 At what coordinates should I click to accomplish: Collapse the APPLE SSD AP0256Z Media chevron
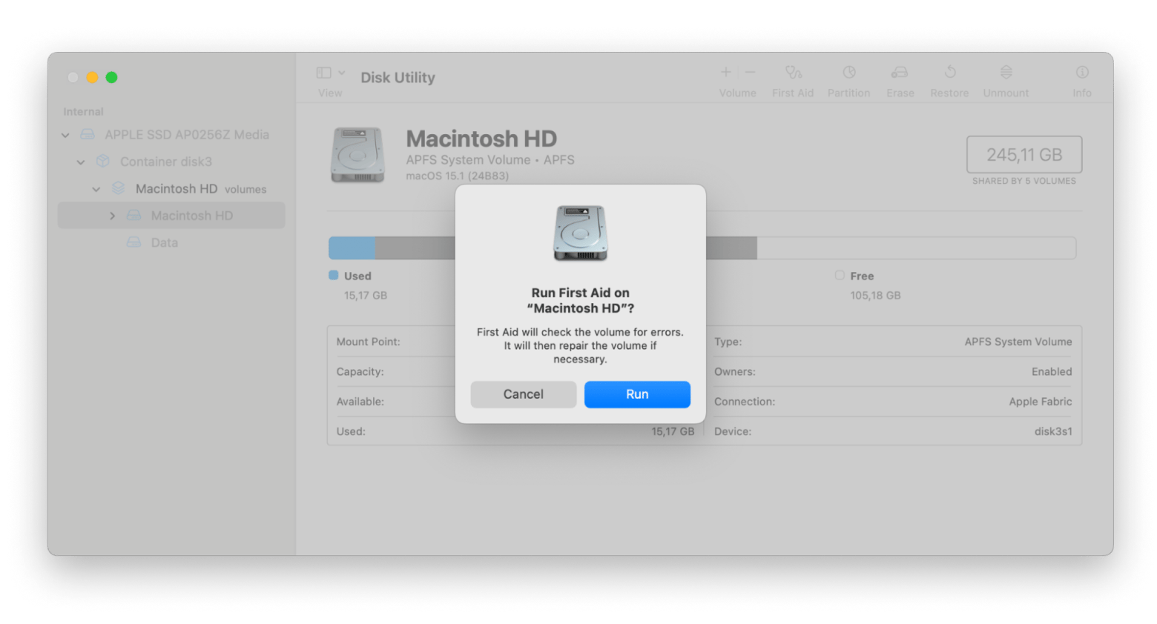coord(65,135)
